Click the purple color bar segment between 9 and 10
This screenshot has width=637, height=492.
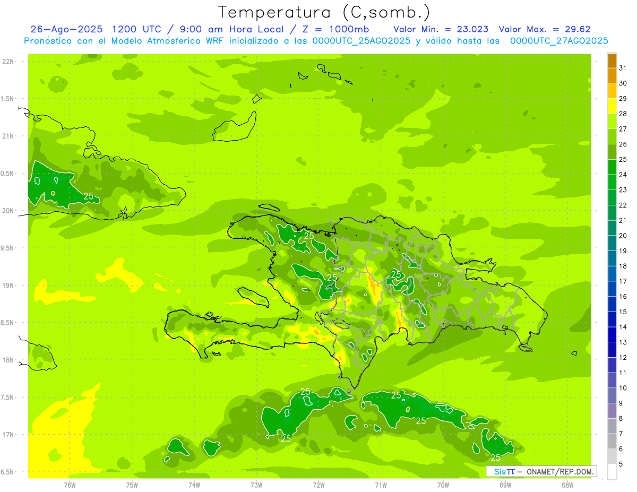[x=612, y=395]
